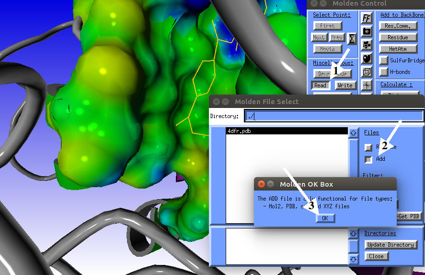Tick the Replace files checkbox
This screenshot has width=425, height=275.
coord(368,147)
